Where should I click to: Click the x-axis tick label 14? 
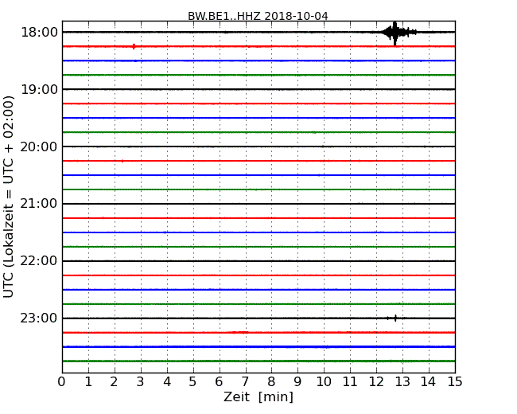(429, 381)
